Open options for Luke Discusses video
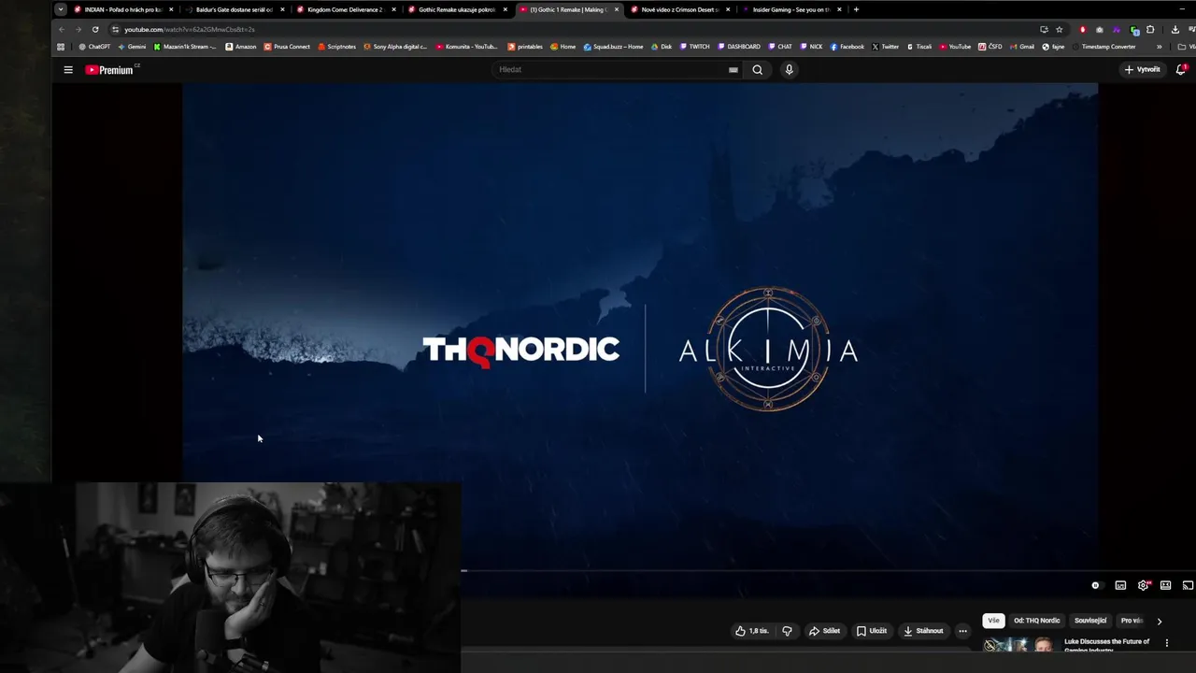The width and height of the screenshot is (1196, 673). [x=1166, y=643]
